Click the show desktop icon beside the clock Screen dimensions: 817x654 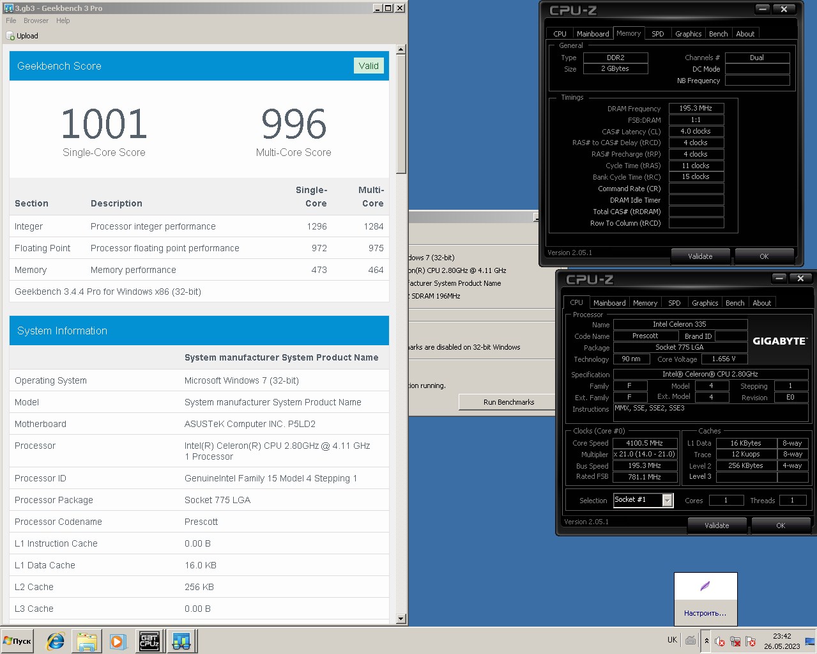pyautogui.click(x=810, y=641)
